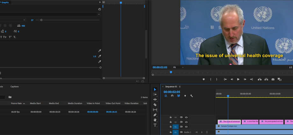Screen dimensions: 293x135
Task: Lock track V2
Action: point(170,122)
